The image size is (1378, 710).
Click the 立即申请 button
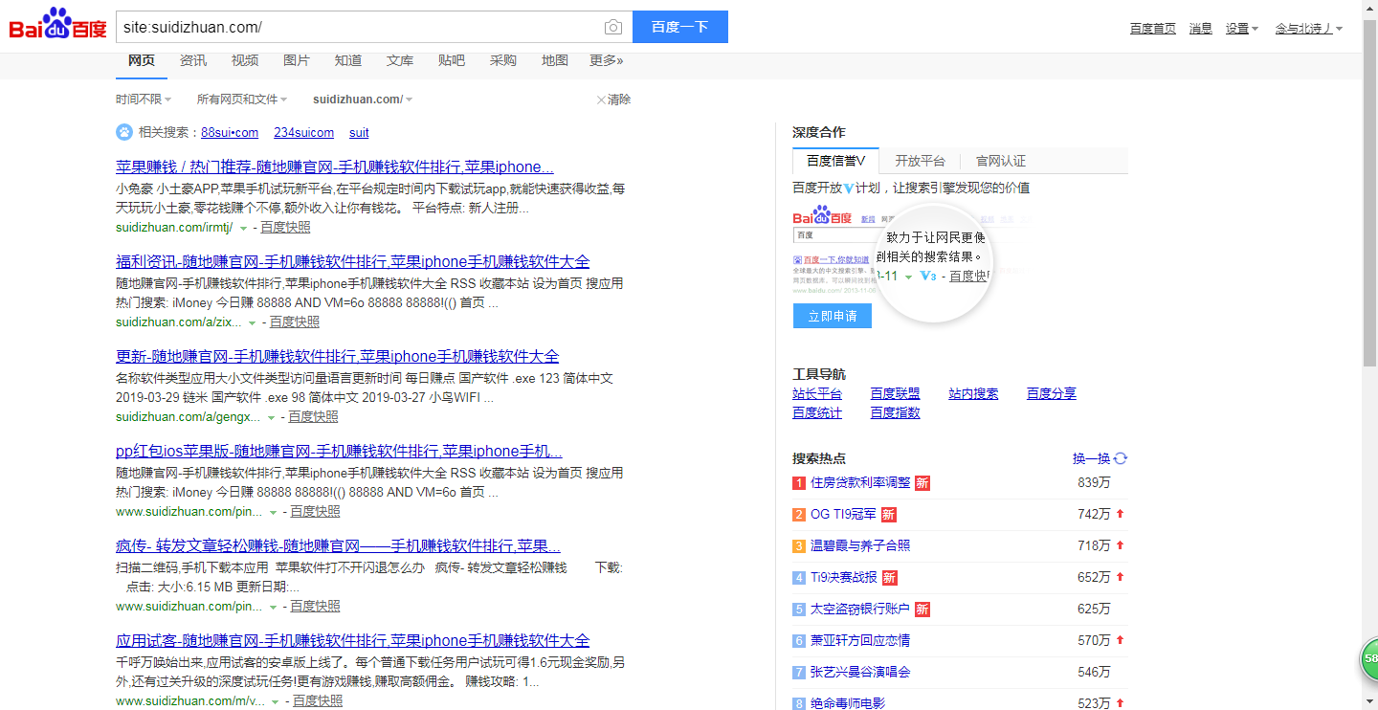click(x=833, y=316)
